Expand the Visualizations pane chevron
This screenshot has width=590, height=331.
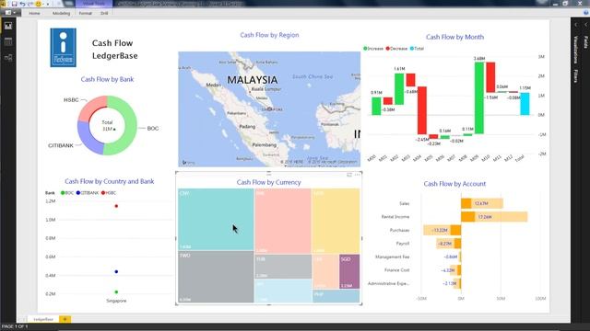pos(575,25)
